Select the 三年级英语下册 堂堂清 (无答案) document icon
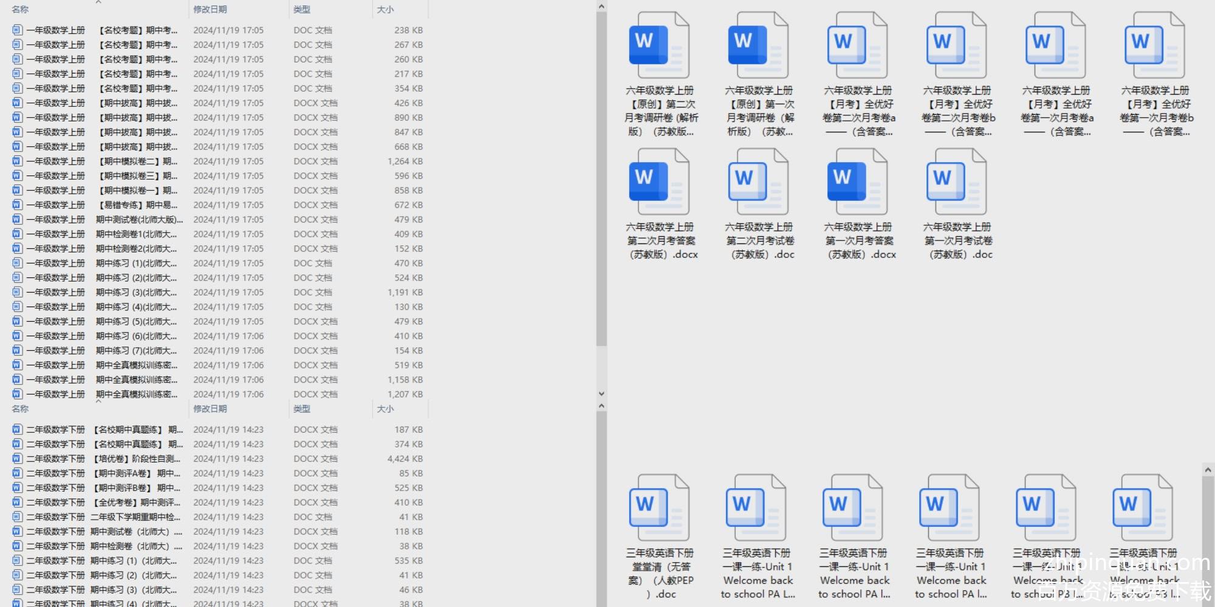The width and height of the screenshot is (1215, 607). [659, 508]
